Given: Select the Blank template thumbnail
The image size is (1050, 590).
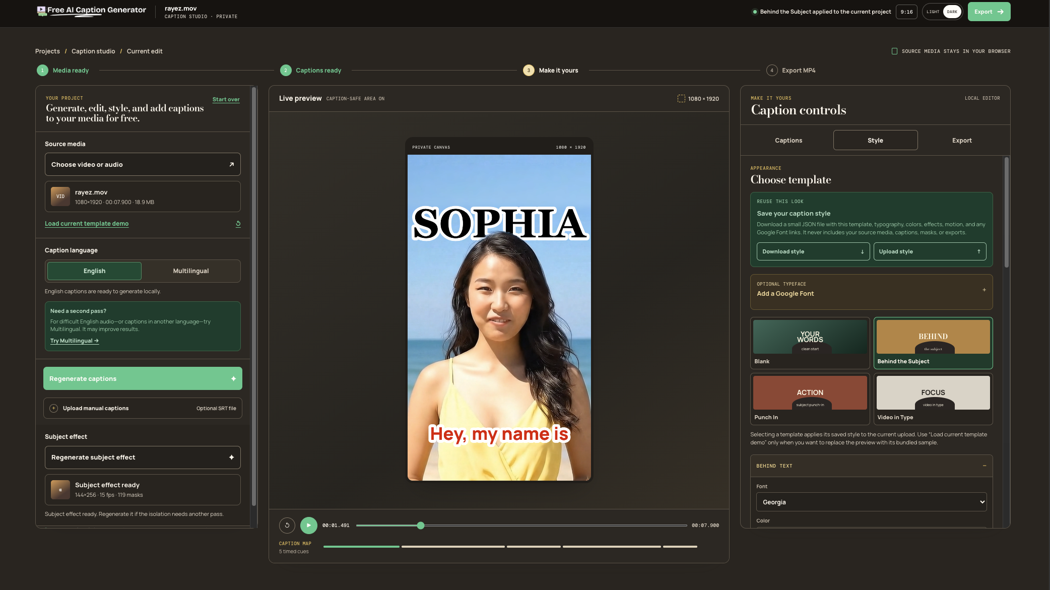Looking at the screenshot, I should coord(810,343).
